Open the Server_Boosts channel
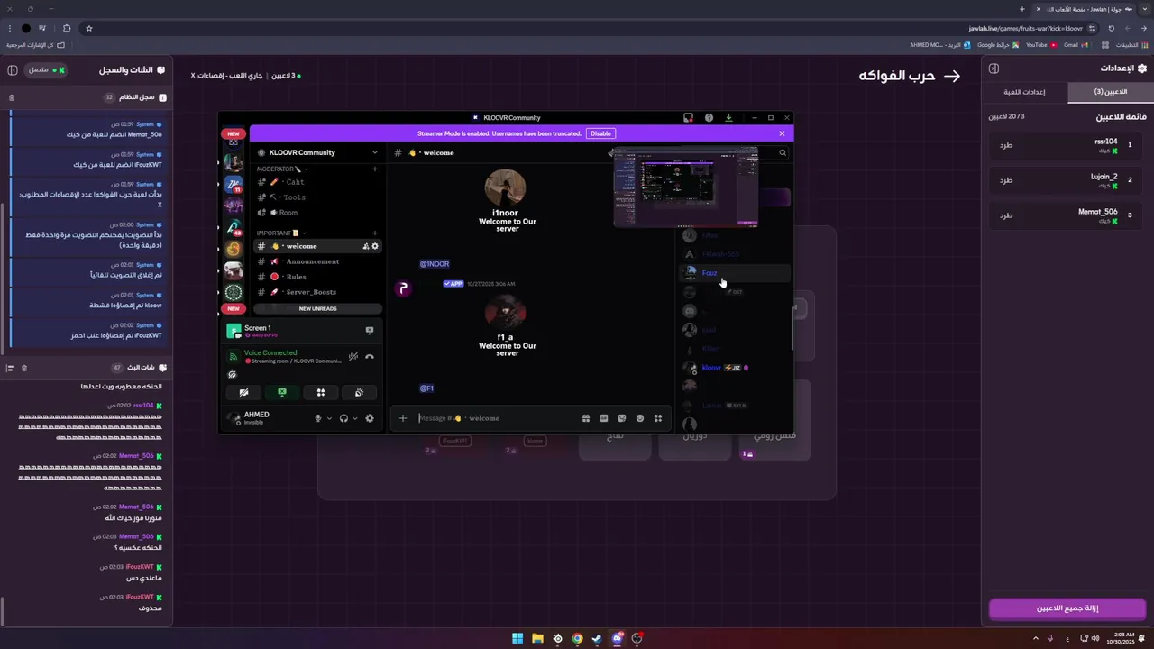1154x649 pixels. 316,292
